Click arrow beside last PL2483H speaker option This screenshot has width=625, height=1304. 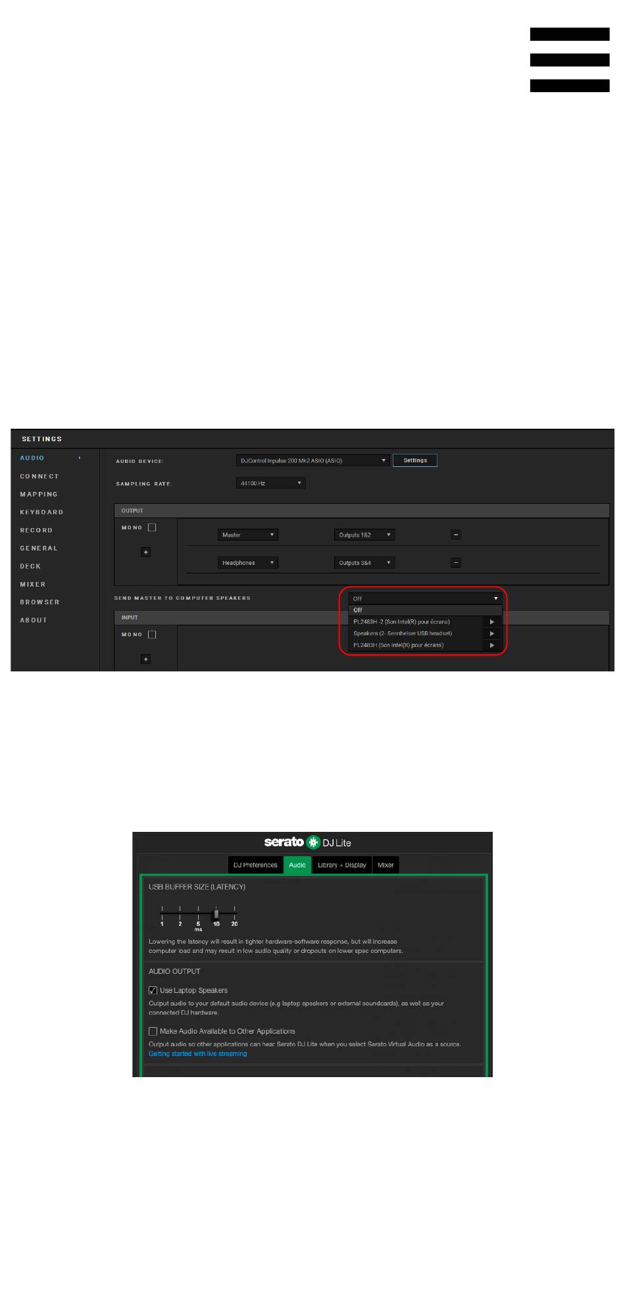491,646
